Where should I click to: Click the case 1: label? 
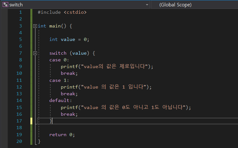coord(59,80)
